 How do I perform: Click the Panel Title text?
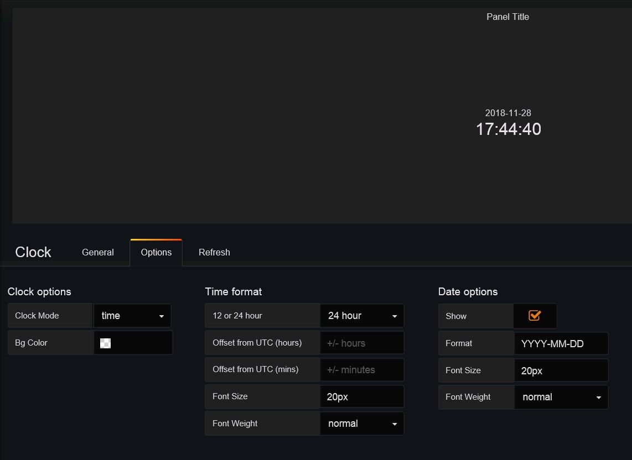tap(507, 17)
